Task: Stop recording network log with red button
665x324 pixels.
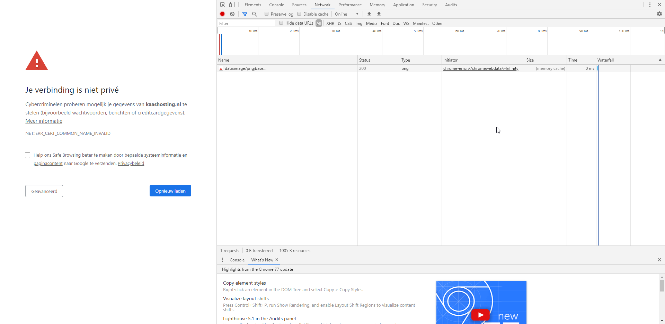Action: [222, 14]
